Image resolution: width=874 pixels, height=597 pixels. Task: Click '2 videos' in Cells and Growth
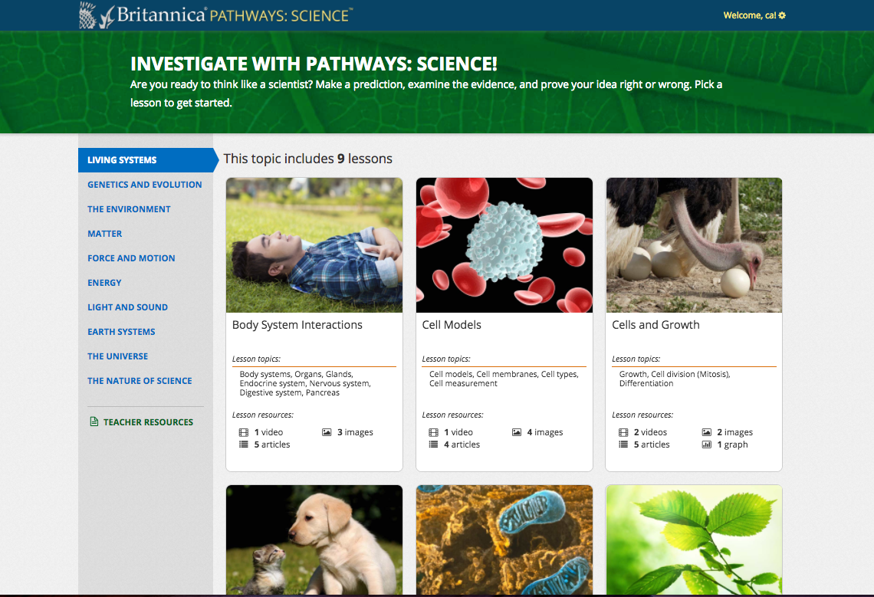650,432
